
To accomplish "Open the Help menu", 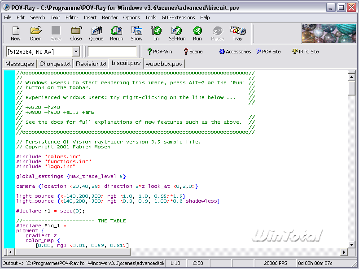I will coord(205,17).
